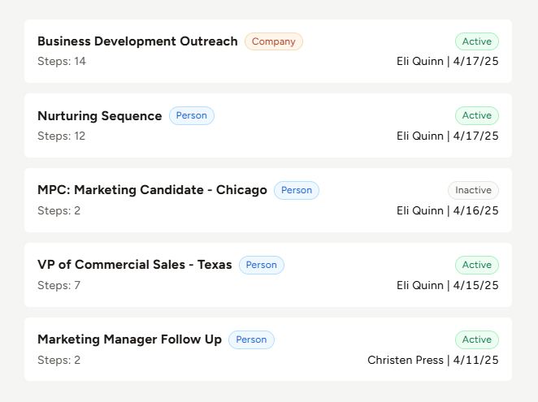Click Active badge on Marketing Manager Follow Up
This screenshot has height=402, width=538.
477,339
